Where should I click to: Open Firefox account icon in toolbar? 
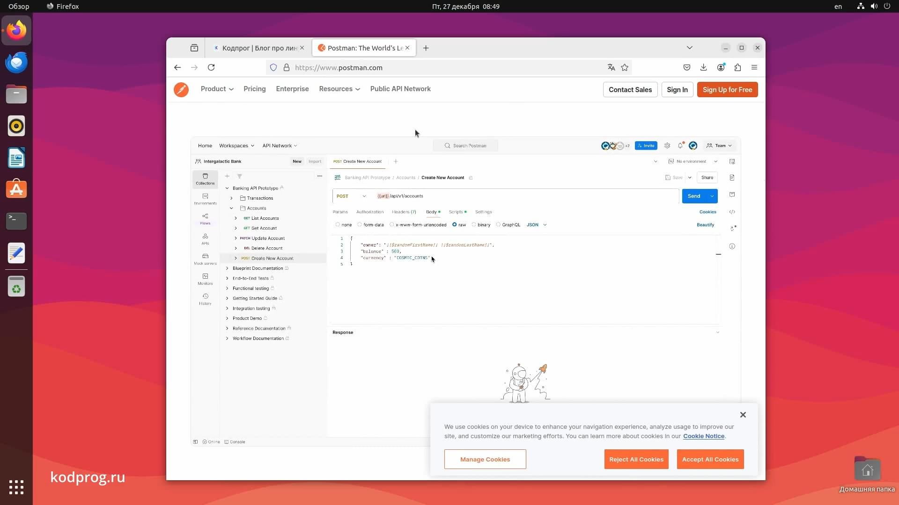coord(721,67)
